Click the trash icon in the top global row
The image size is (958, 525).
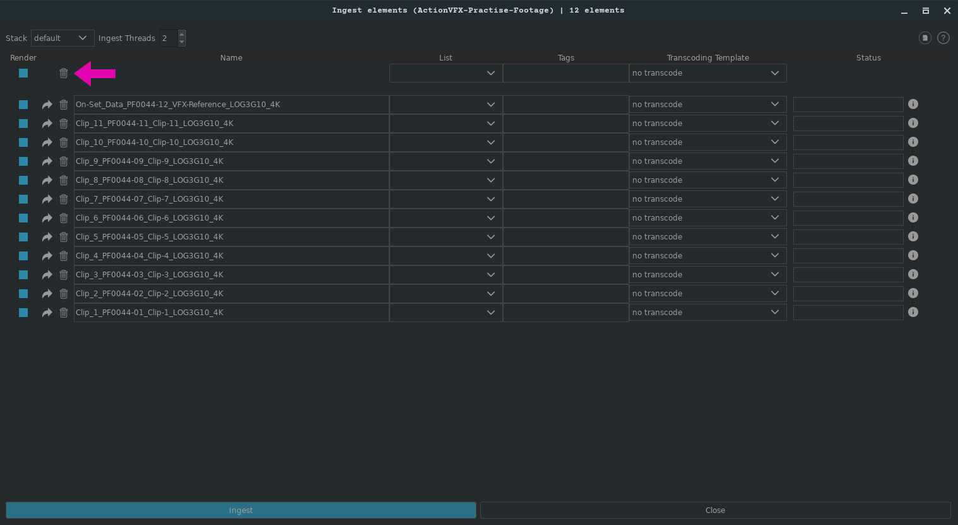point(64,73)
